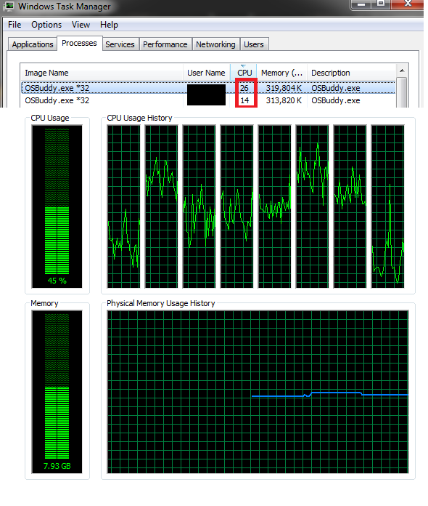The image size is (428, 506).
Task: Select OSBuddy.exe process using 313,820 K
Action: [x=208, y=100]
